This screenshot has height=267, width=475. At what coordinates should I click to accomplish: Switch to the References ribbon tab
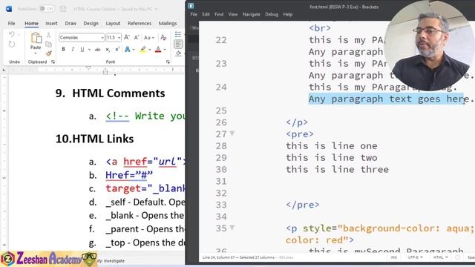(x=140, y=23)
